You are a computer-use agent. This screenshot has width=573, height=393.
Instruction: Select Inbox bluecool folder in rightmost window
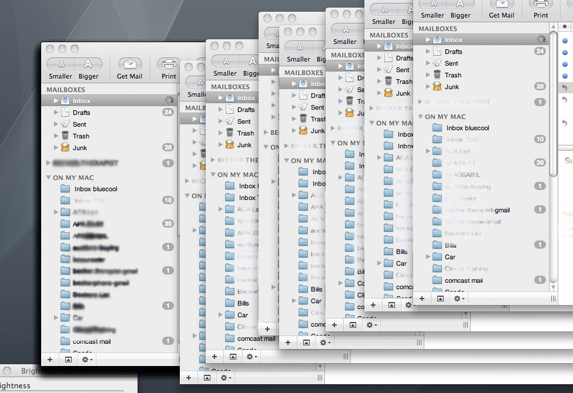tap(467, 128)
